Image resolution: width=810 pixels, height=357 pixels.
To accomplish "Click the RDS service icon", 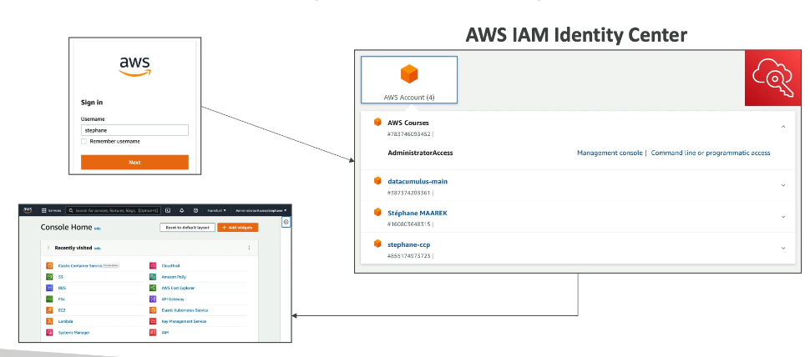I will 49,288.
